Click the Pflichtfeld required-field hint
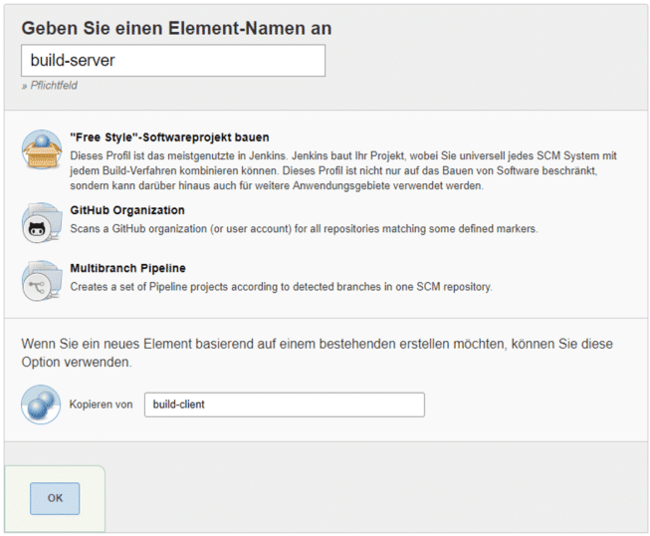The image size is (650, 536). [x=50, y=86]
